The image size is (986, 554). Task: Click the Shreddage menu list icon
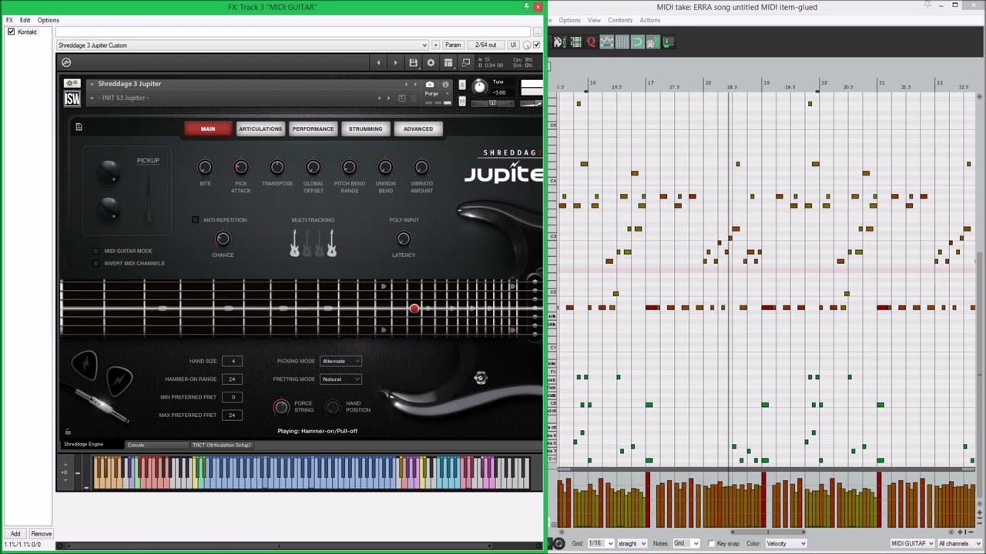click(79, 127)
